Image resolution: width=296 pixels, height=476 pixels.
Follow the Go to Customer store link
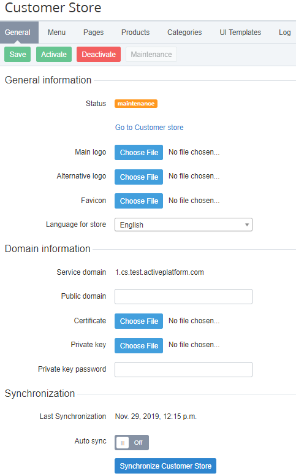click(x=149, y=128)
